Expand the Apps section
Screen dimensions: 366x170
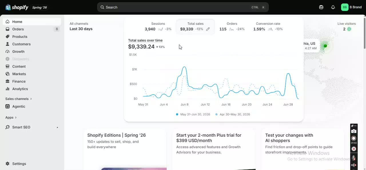point(11,118)
